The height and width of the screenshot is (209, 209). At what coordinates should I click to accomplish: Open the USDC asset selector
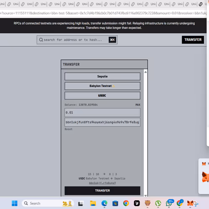click(x=102, y=96)
